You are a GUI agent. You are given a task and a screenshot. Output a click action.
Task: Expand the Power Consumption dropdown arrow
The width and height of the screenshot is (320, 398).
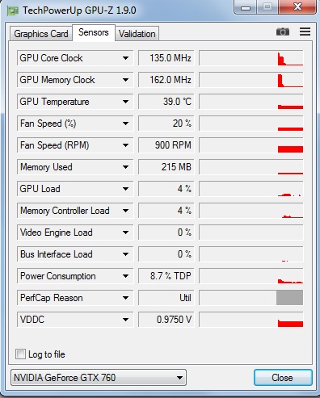click(x=125, y=276)
